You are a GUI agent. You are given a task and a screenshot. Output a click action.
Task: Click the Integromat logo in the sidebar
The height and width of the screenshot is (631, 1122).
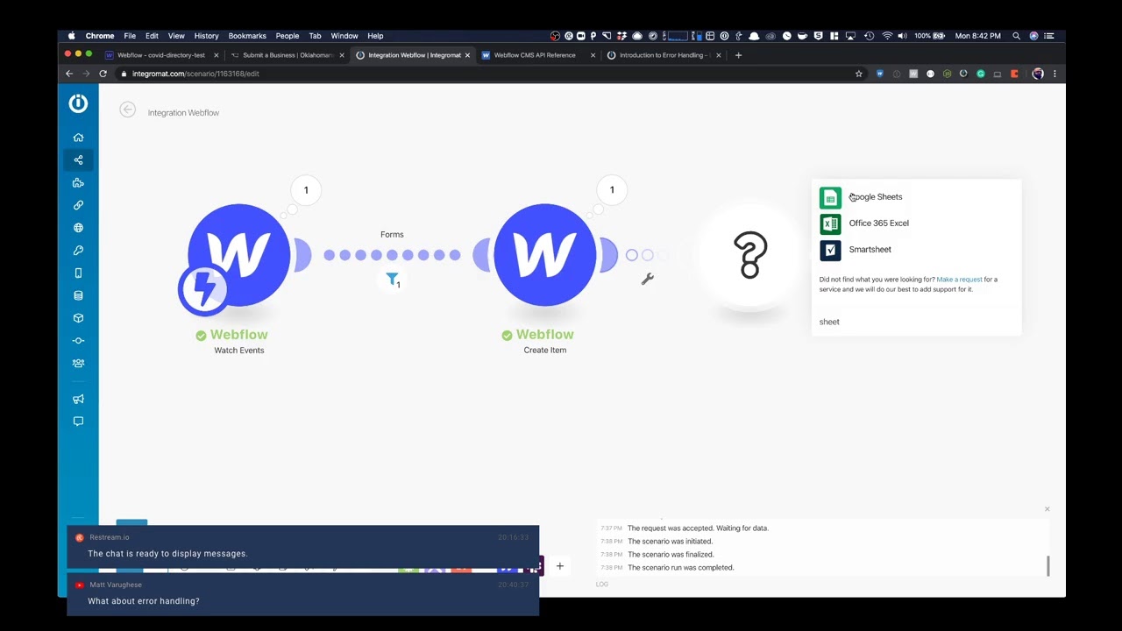tap(78, 103)
